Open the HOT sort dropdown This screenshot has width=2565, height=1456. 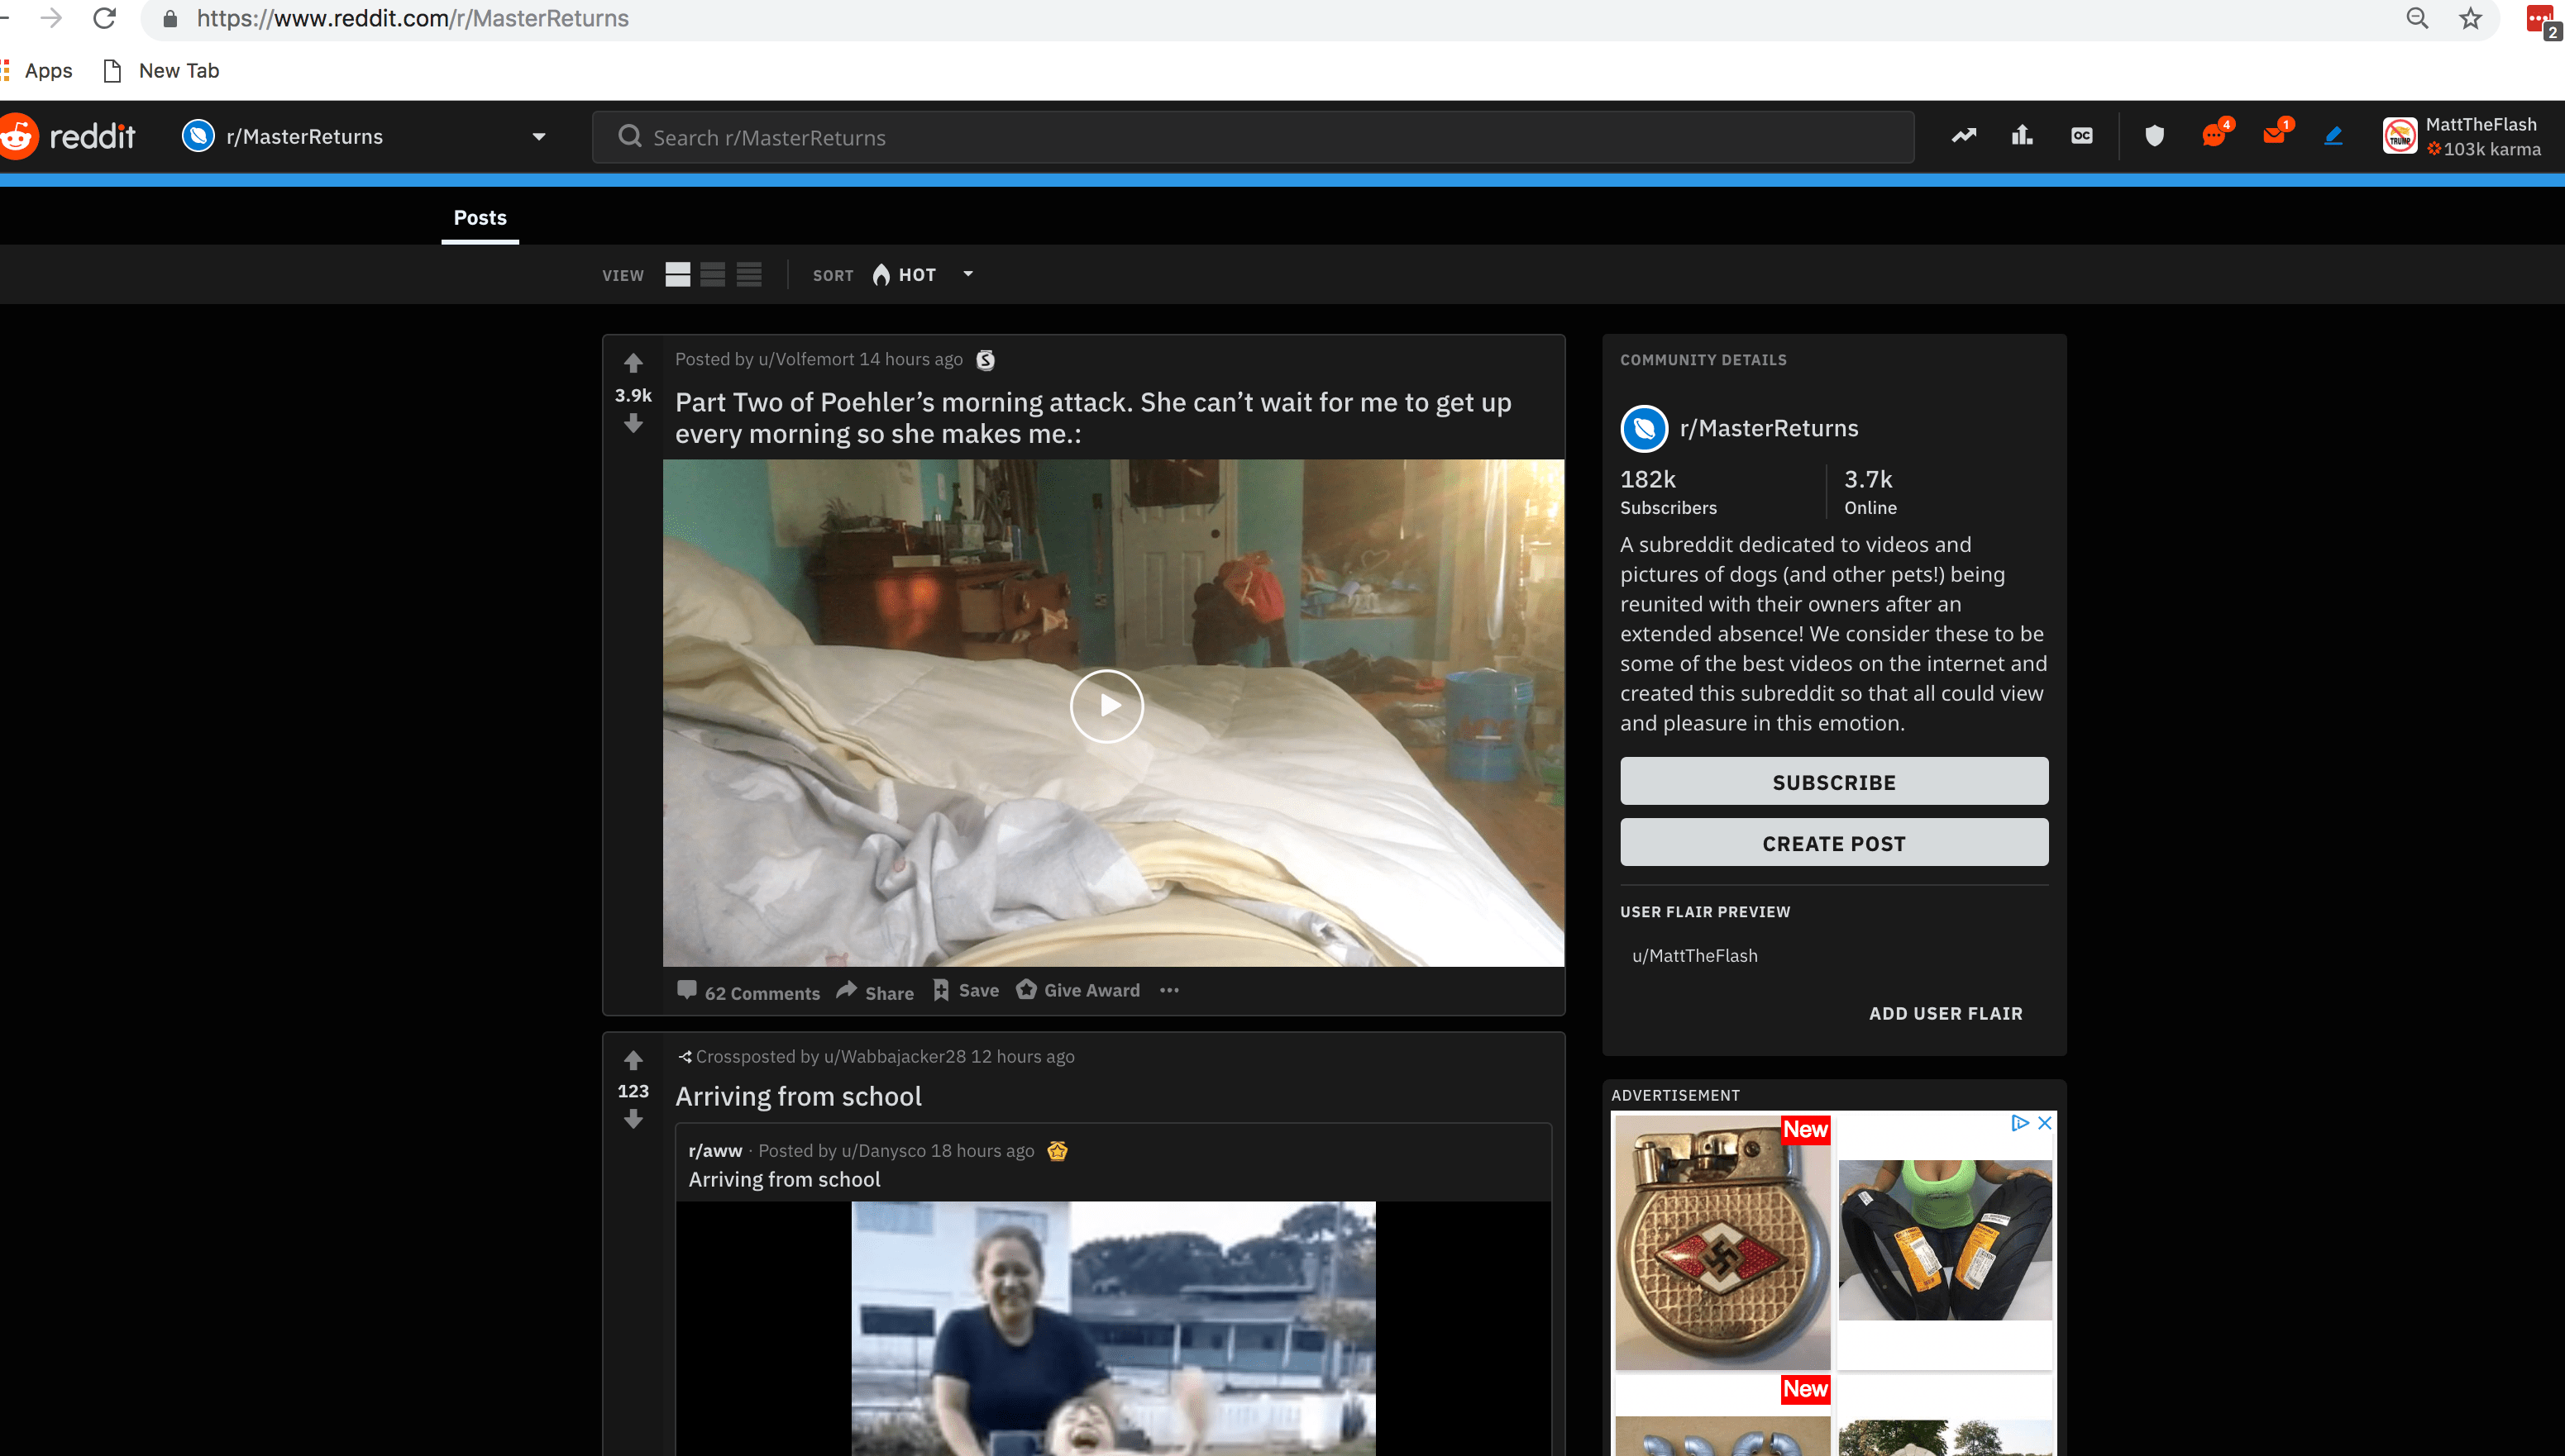[x=920, y=274]
